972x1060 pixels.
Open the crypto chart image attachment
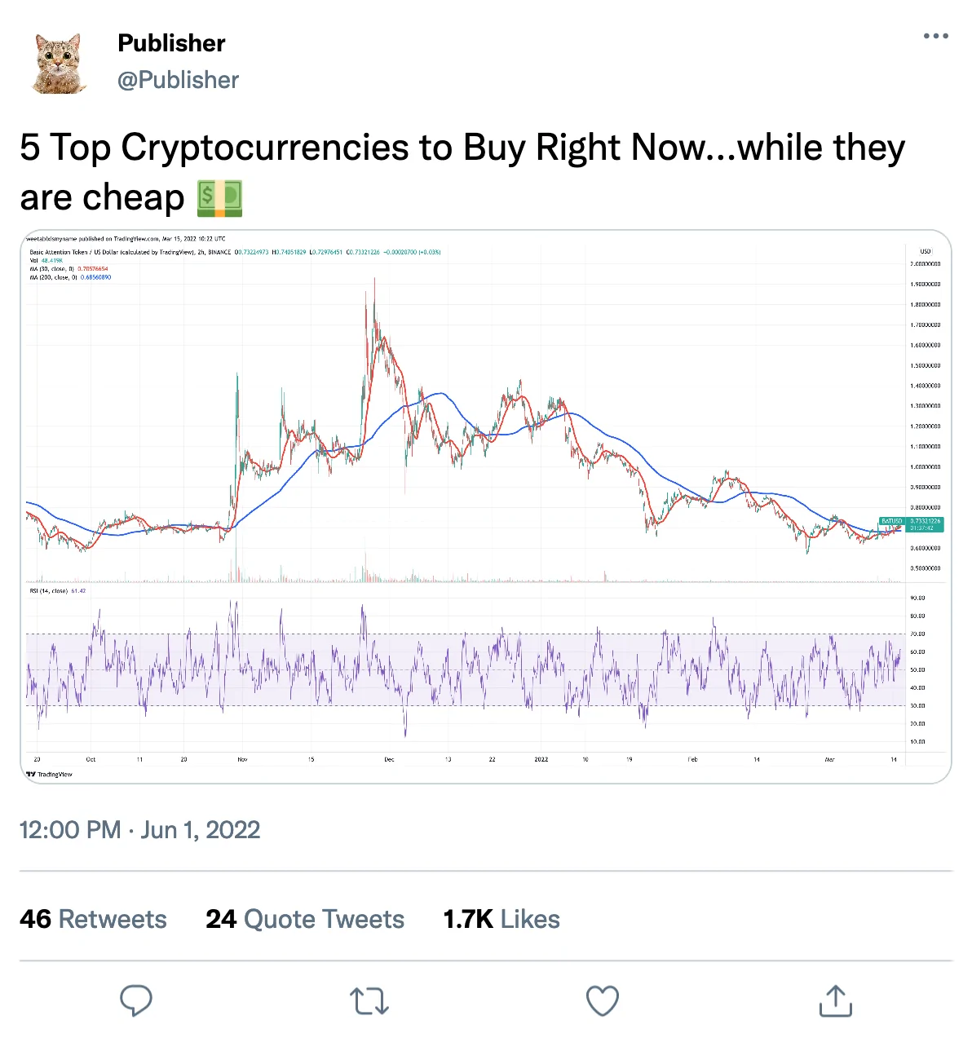(485, 457)
